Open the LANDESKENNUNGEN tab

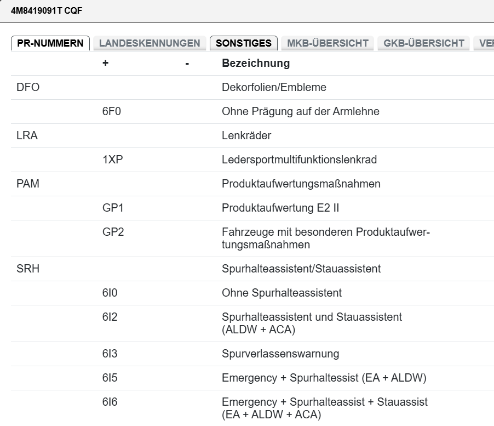click(150, 43)
